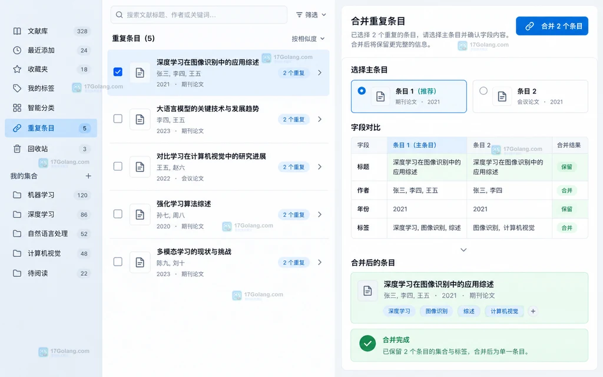Screen dimensions: 603x377
Task: Click the green checkmark icon beside 合并完成
Action: point(367,343)
